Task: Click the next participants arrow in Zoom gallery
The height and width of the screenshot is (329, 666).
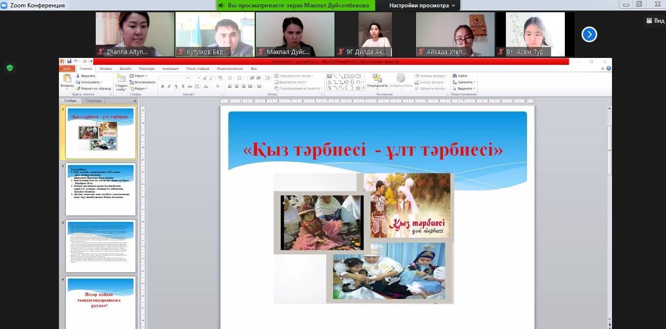Action: [x=589, y=34]
